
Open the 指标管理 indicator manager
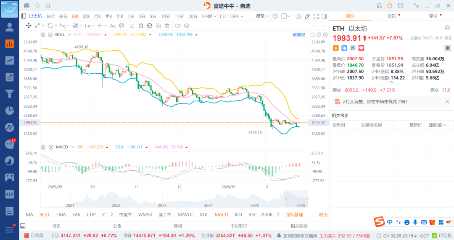294,214
